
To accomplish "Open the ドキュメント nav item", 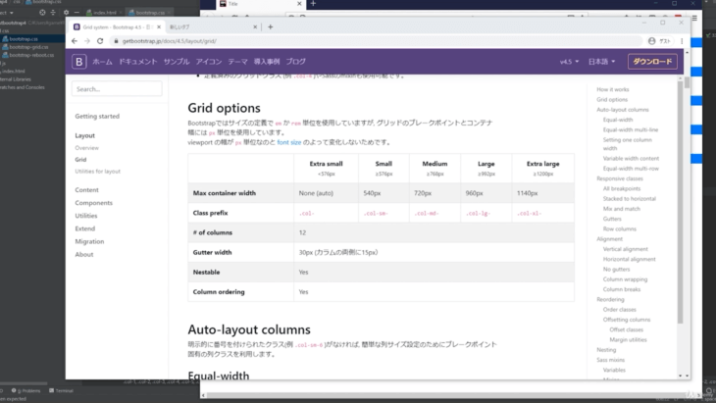I will [x=137, y=62].
